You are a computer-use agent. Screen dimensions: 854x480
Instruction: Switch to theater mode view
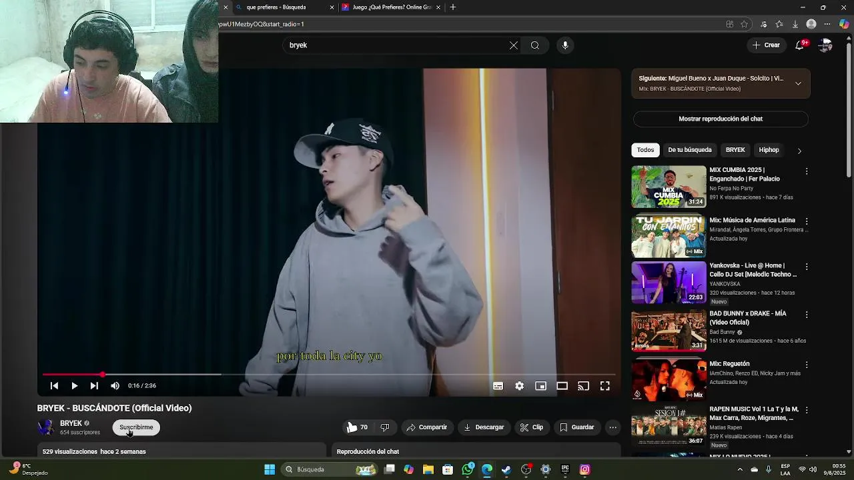562,385
